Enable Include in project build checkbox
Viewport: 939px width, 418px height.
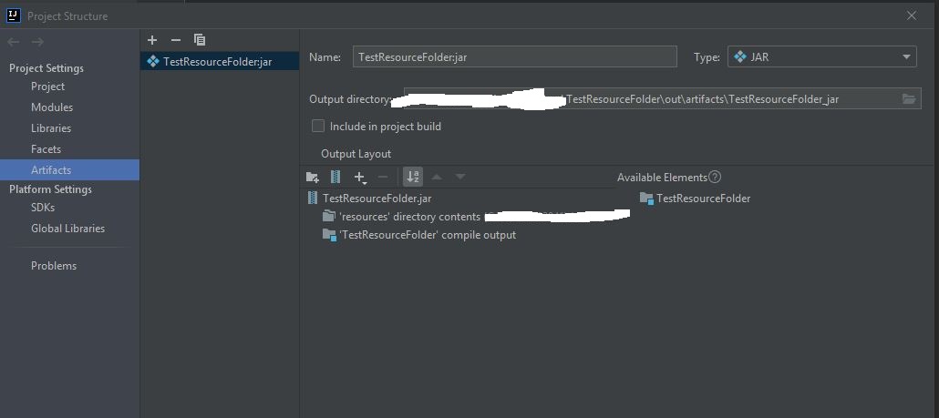(318, 127)
